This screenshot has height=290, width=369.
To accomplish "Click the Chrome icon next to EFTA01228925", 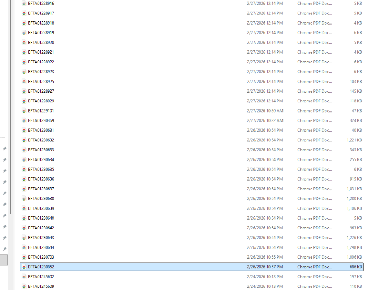I will click(24, 82).
